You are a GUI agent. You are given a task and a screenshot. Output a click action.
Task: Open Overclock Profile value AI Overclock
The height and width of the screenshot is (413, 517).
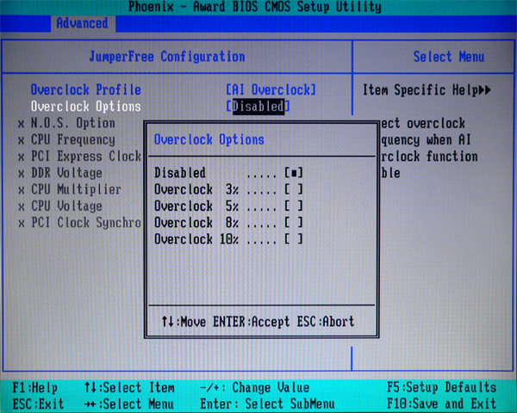[271, 89]
